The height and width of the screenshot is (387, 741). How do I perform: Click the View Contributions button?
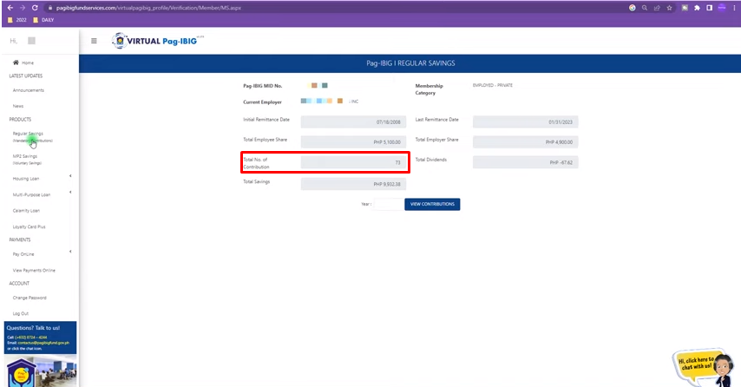point(432,204)
